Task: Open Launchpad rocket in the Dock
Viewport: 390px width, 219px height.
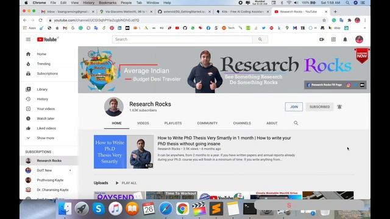Action: [82, 208]
